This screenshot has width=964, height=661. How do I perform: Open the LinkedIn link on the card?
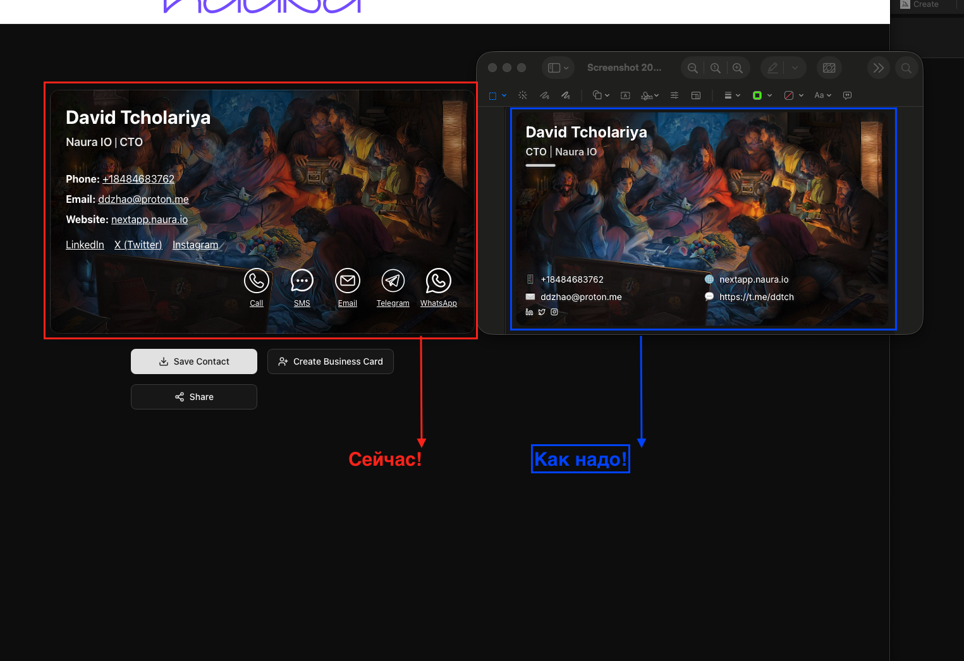tap(85, 245)
